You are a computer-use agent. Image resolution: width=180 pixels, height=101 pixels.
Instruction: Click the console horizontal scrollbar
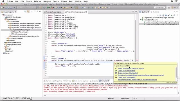click(x=45, y=95)
